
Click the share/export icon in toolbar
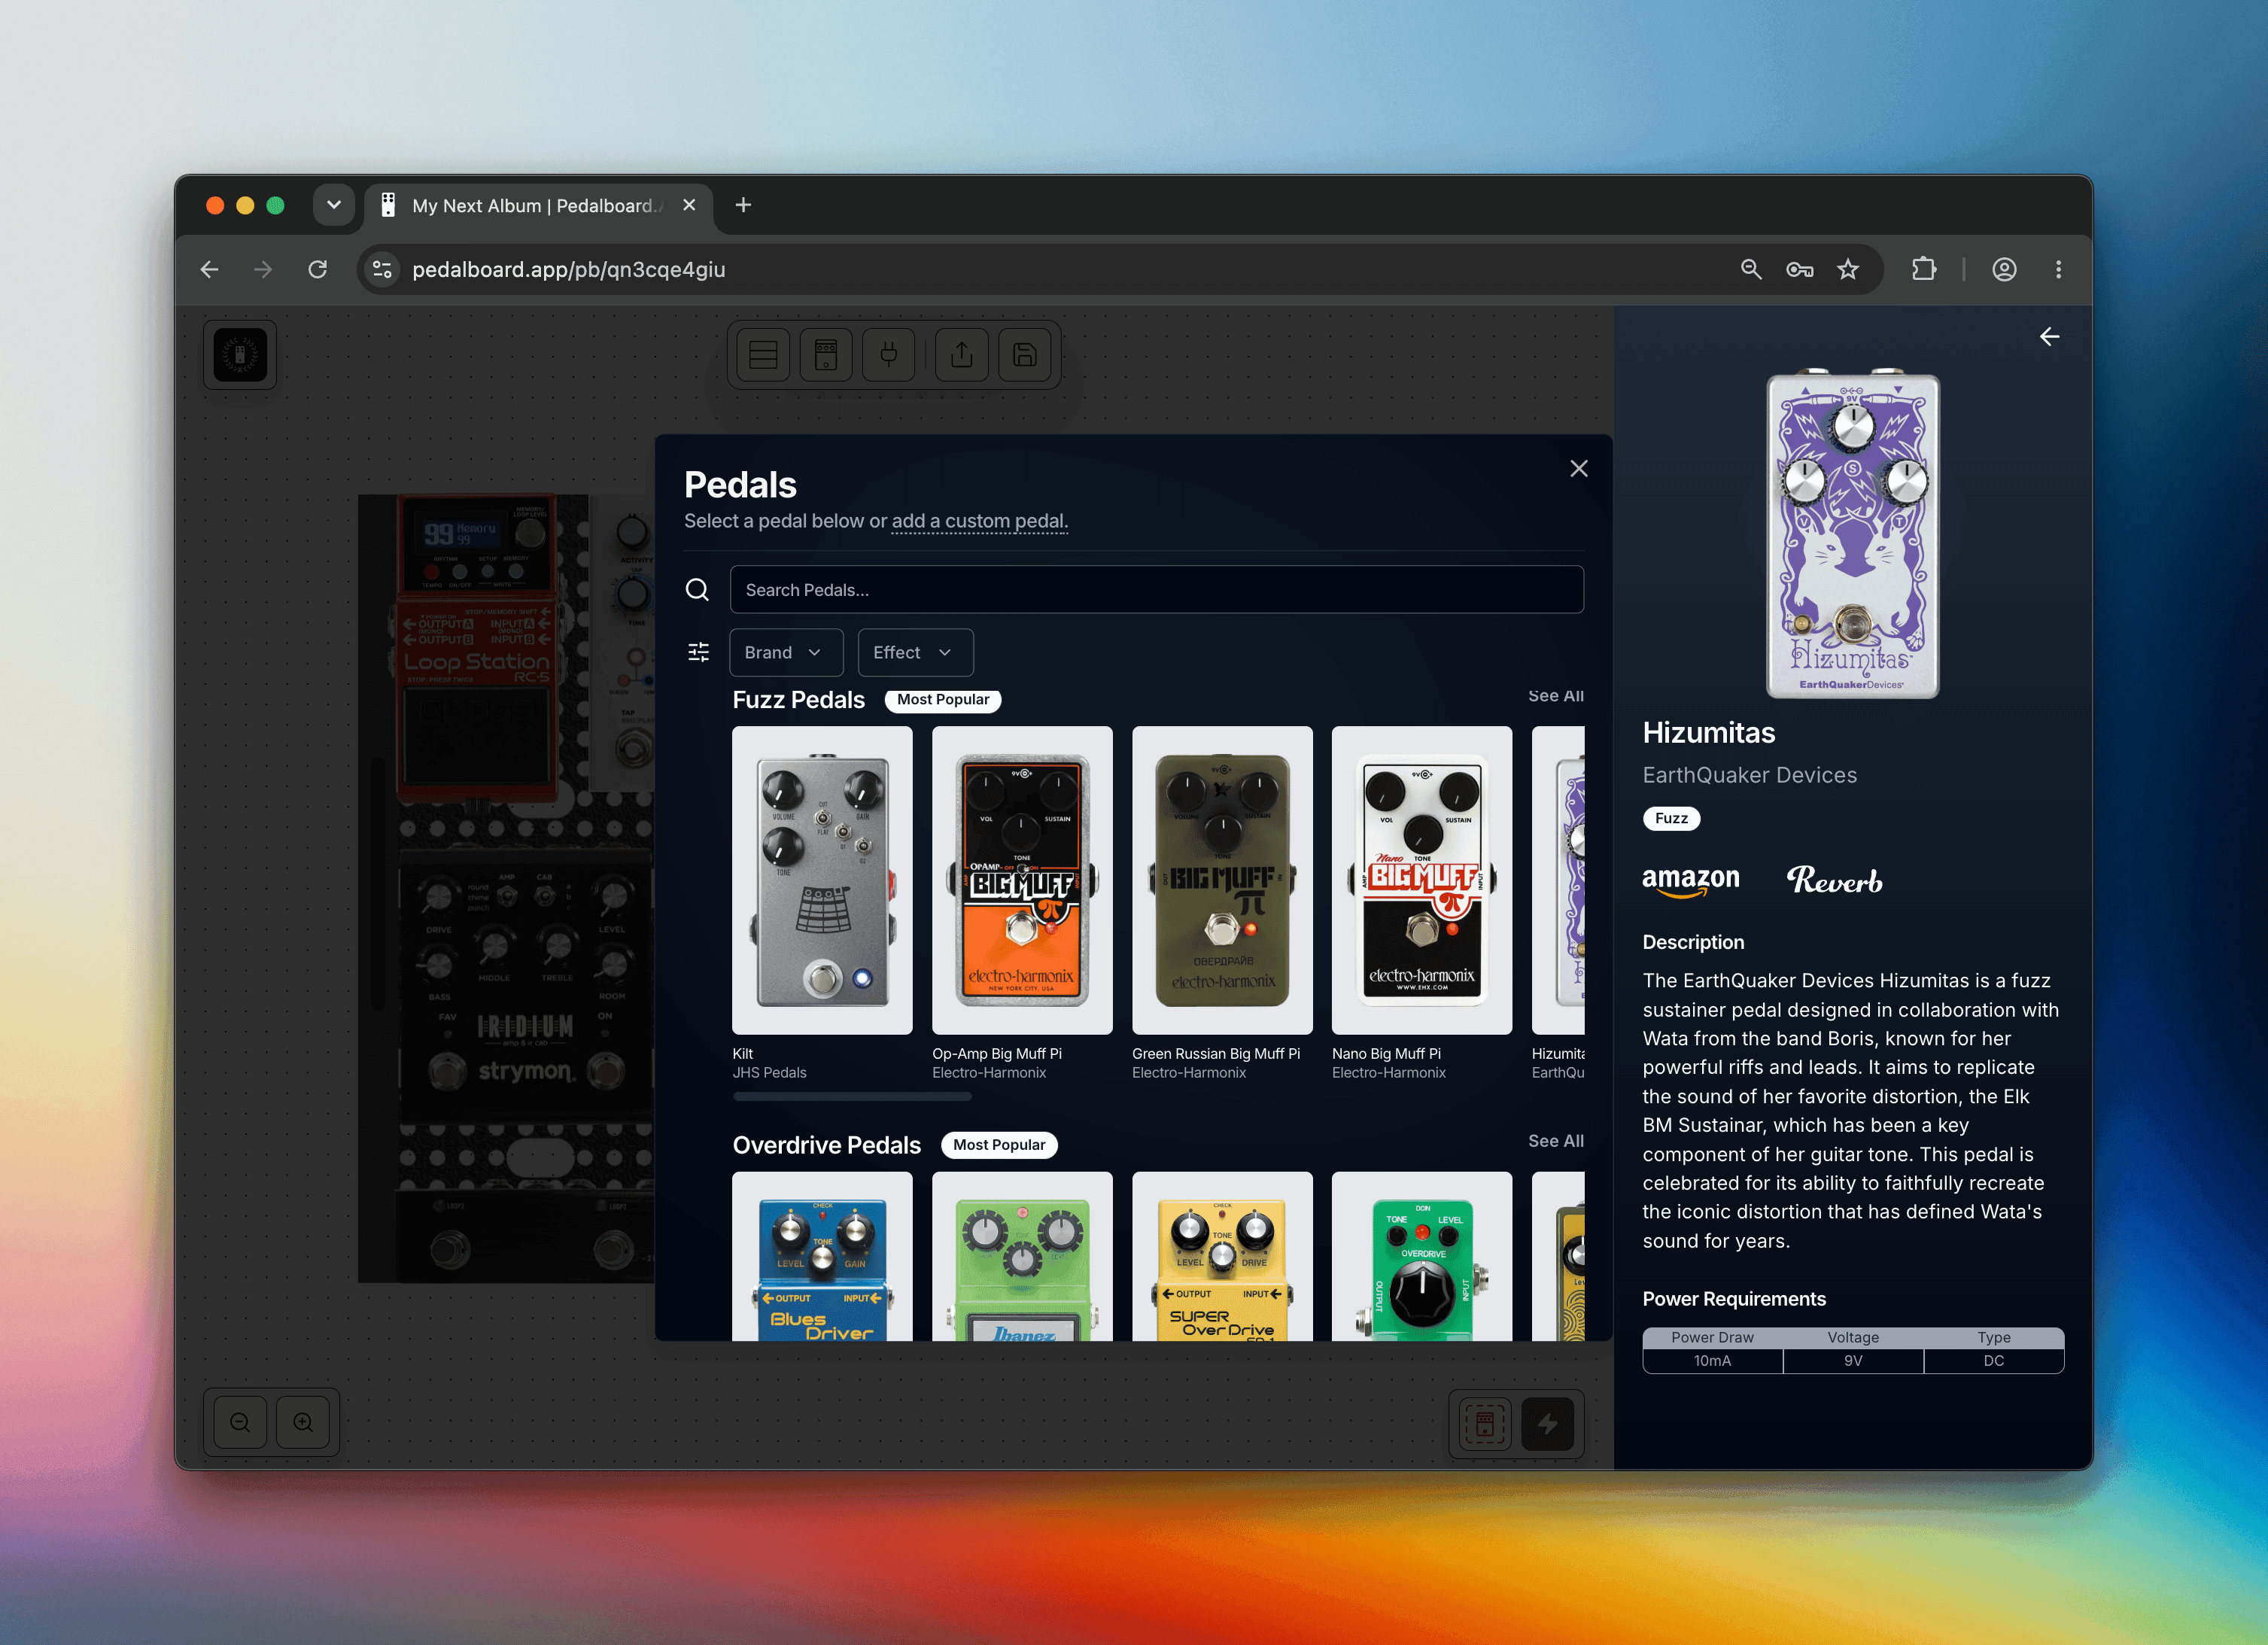(x=962, y=355)
